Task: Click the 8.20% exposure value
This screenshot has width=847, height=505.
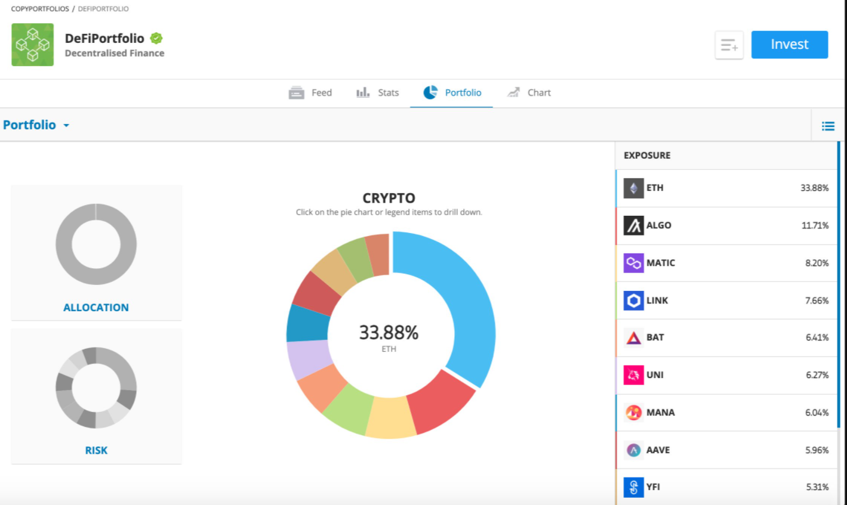Action: 817,263
